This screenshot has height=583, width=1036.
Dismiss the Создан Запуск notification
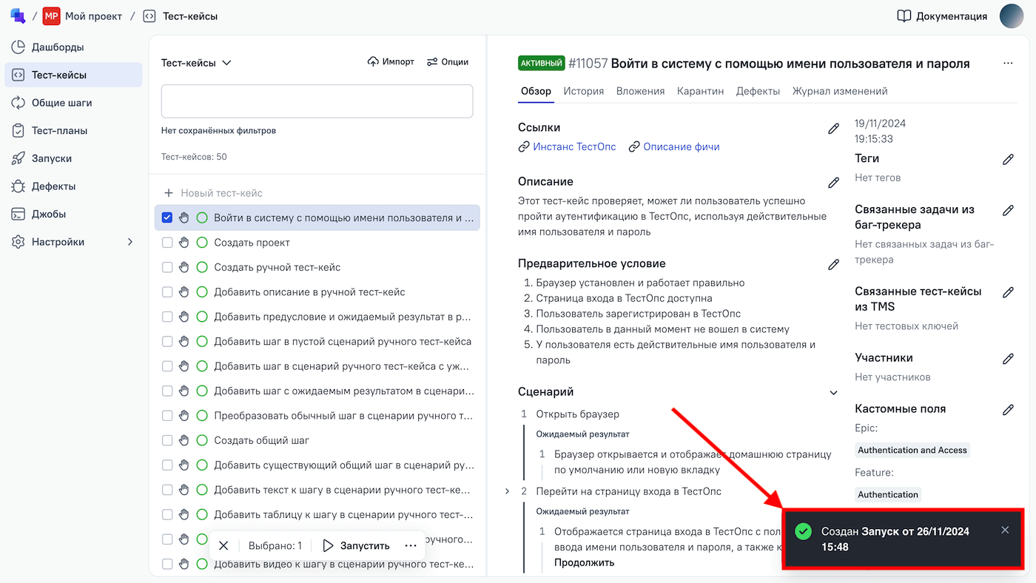point(1005,530)
